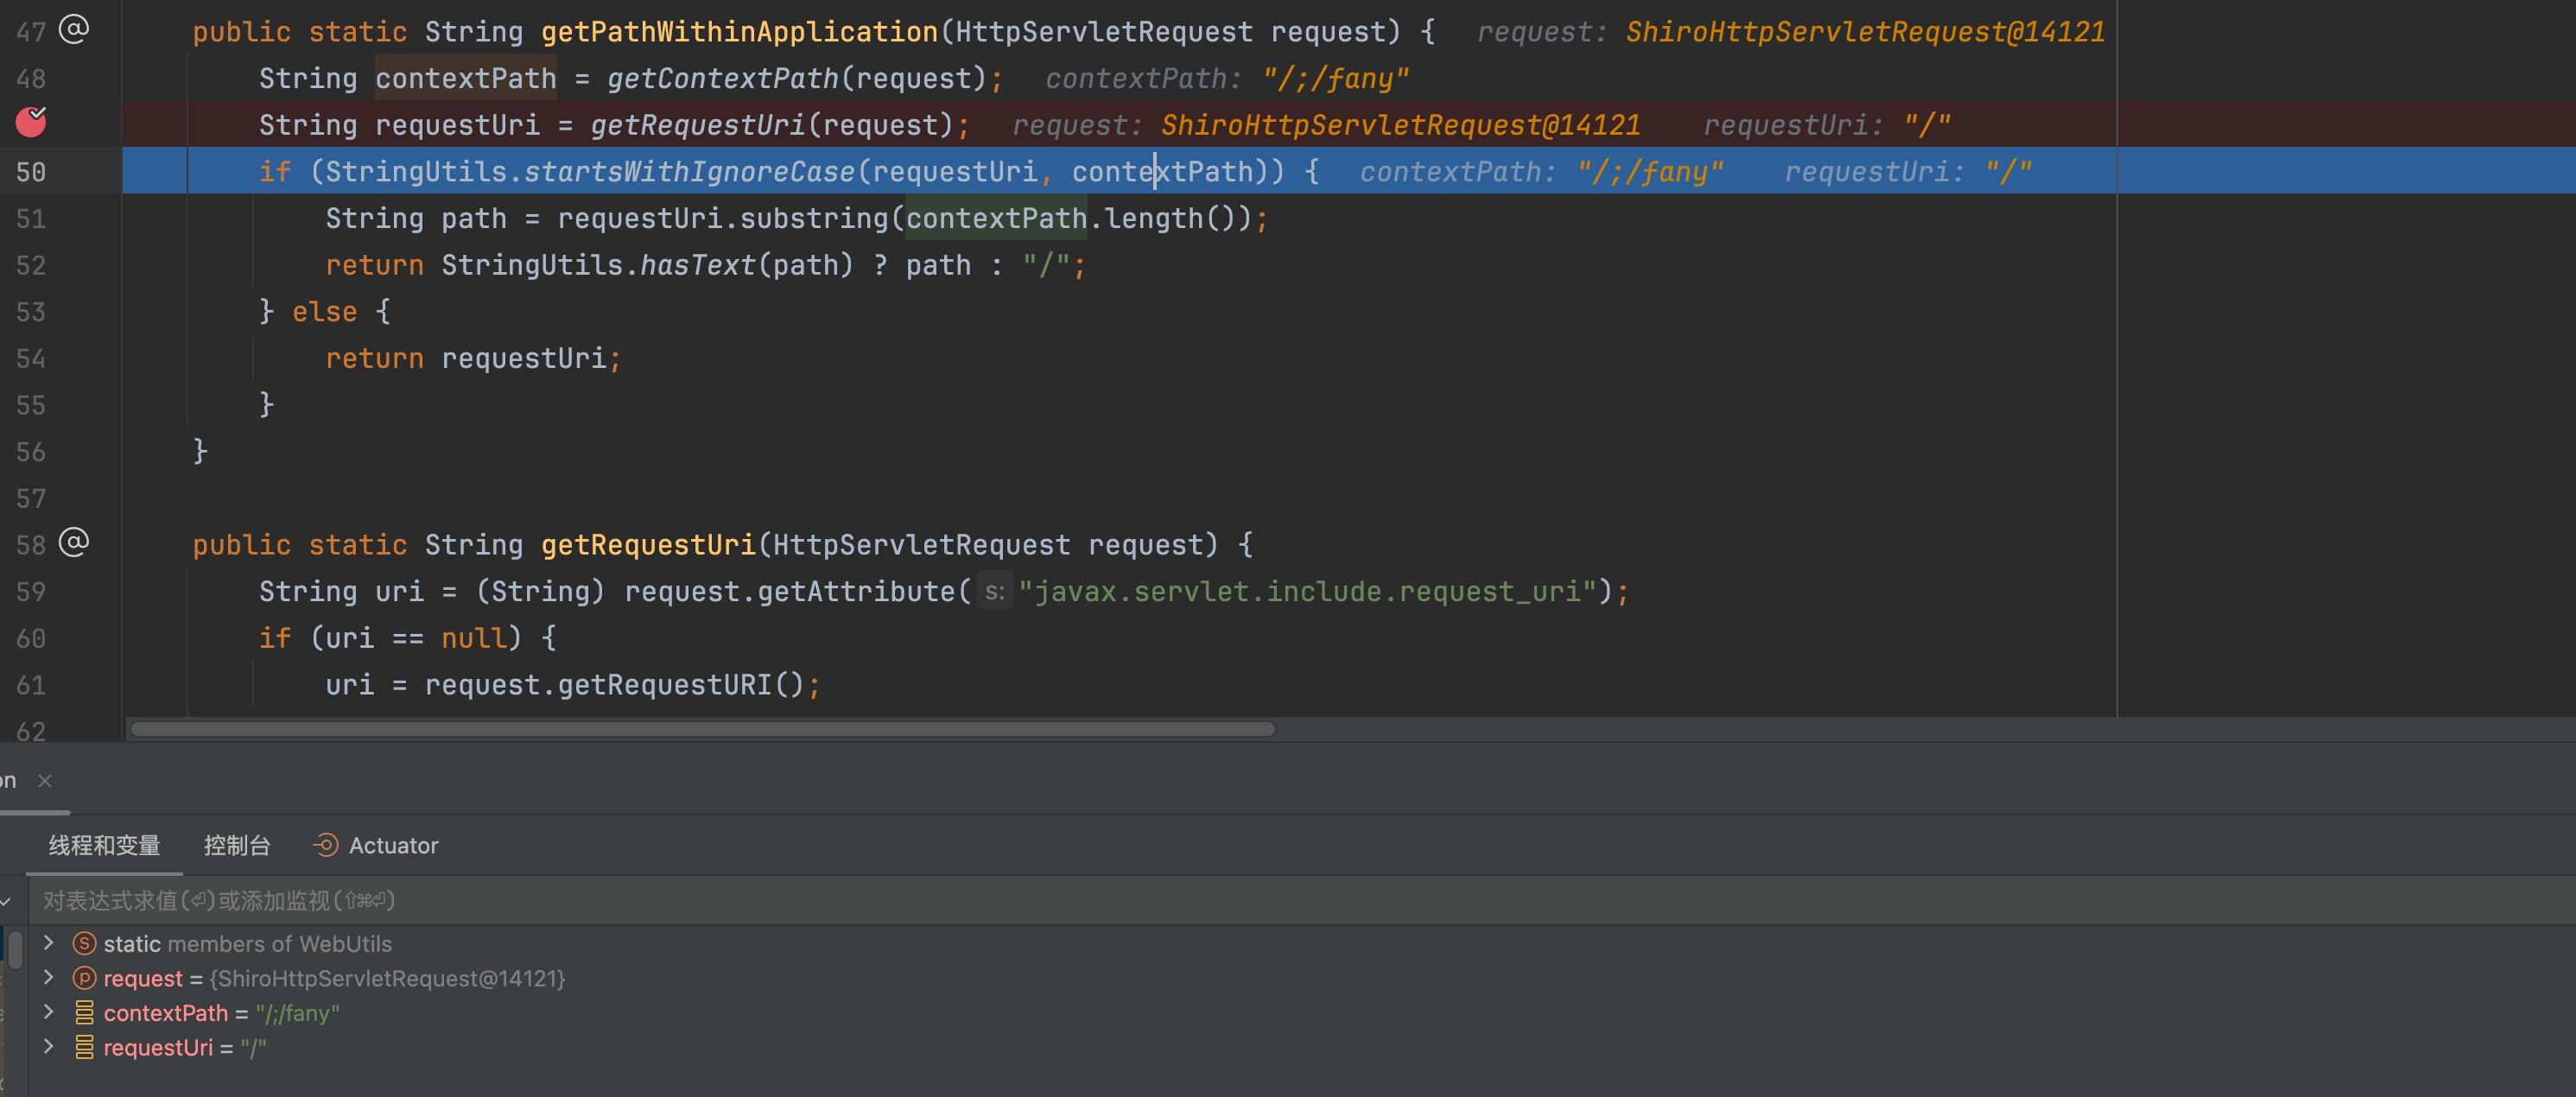The height and width of the screenshot is (1097, 2576).
Task: Click the breakpoint marker on line 49
Action: coord(31,122)
